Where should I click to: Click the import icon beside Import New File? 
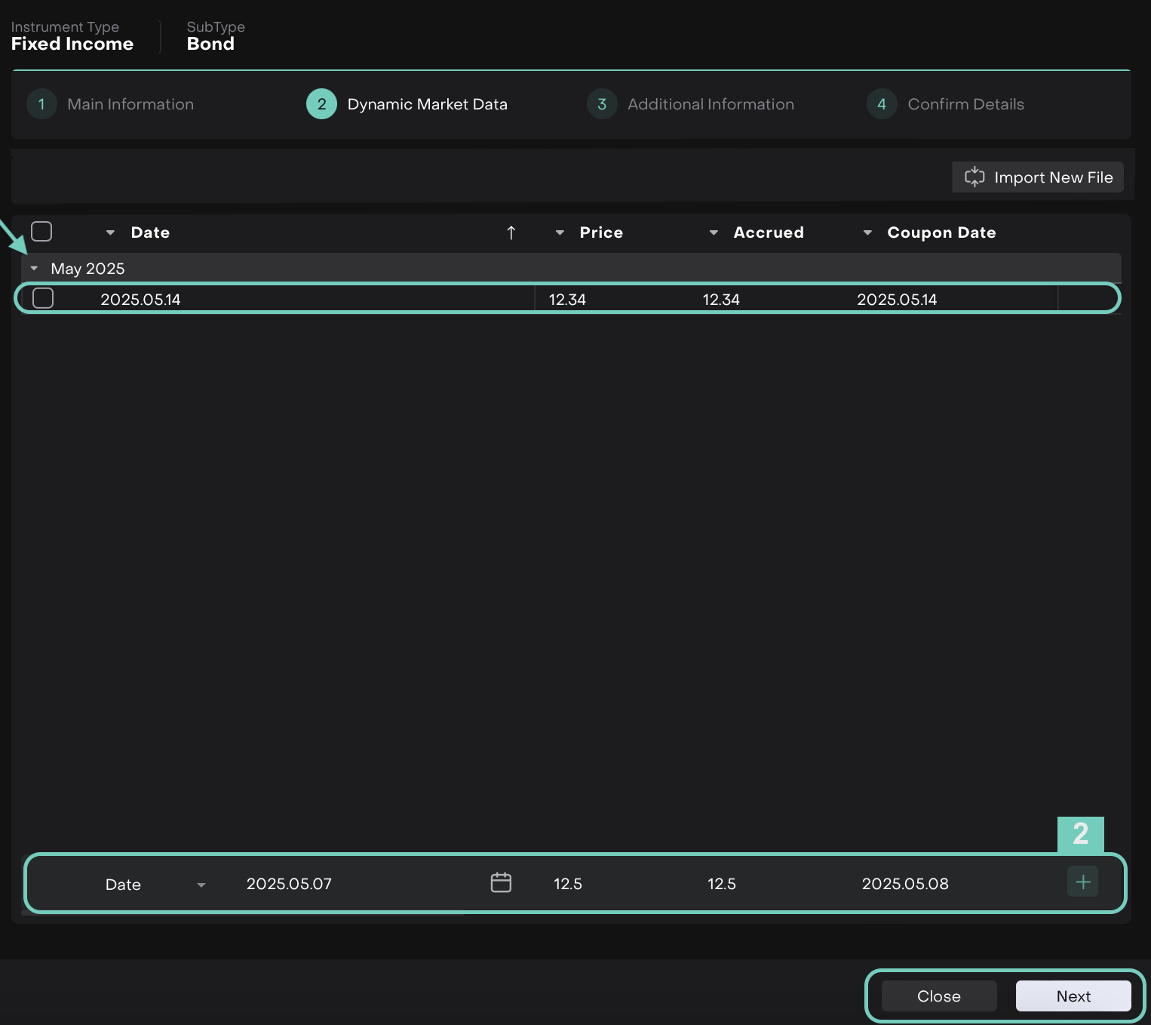[975, 177]
